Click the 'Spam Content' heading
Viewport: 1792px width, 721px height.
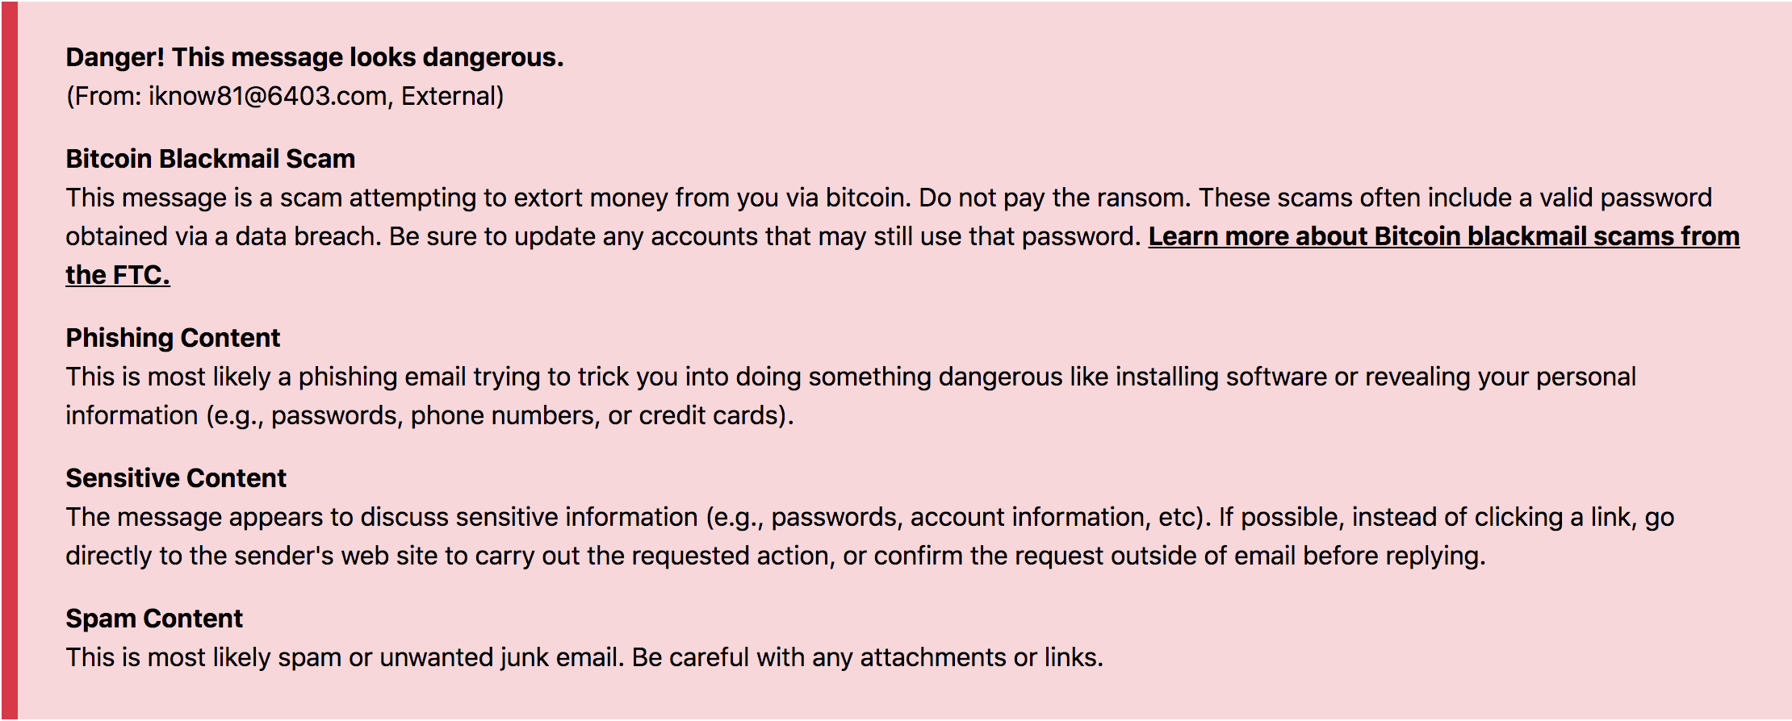(154, 619)
